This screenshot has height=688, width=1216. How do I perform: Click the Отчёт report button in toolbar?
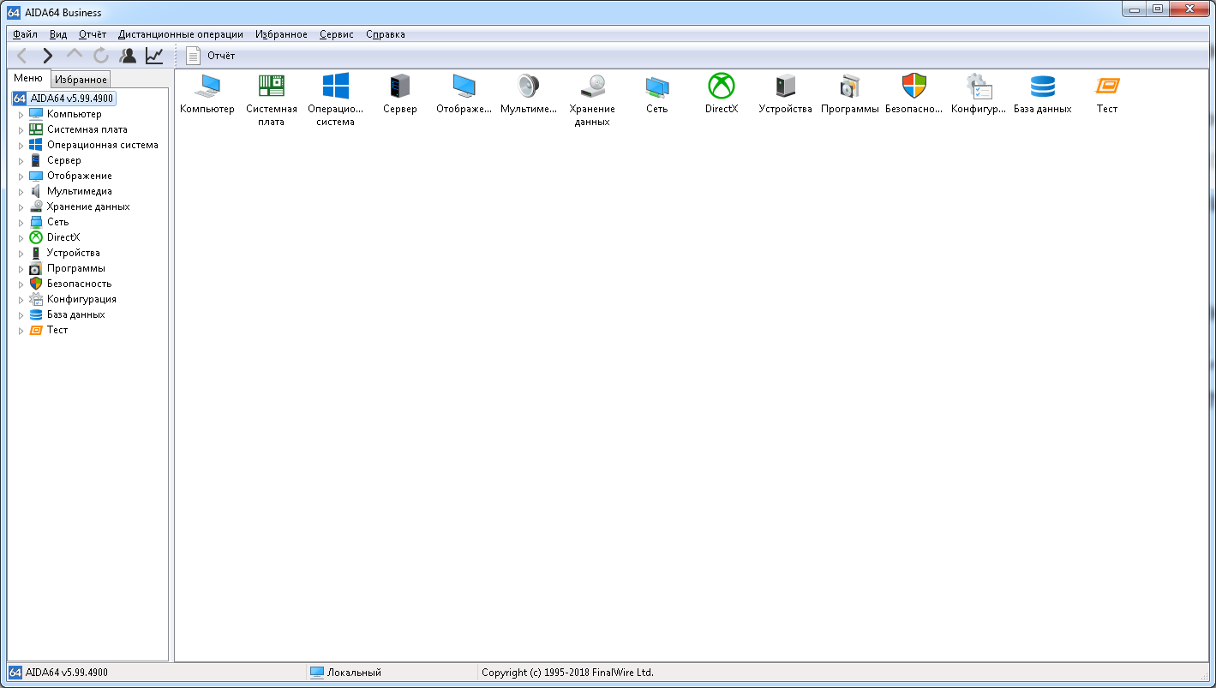(x=211, y=56)
